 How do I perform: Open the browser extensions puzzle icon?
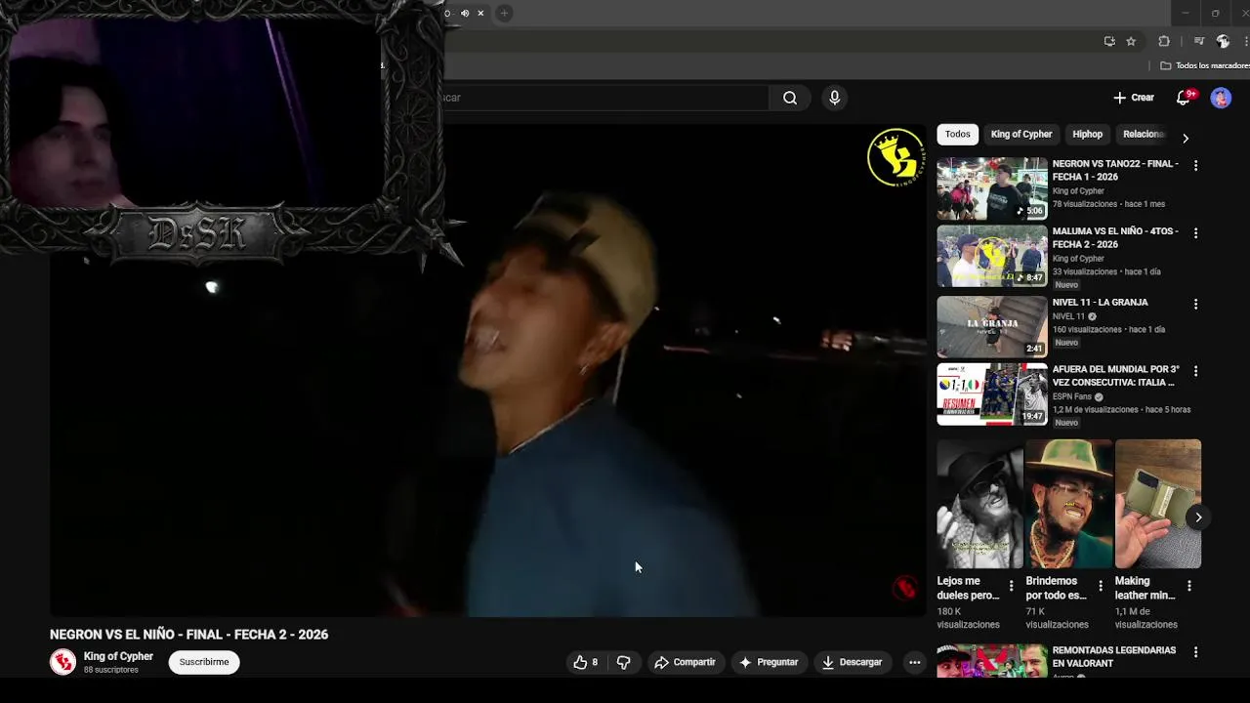[1164, 41]
